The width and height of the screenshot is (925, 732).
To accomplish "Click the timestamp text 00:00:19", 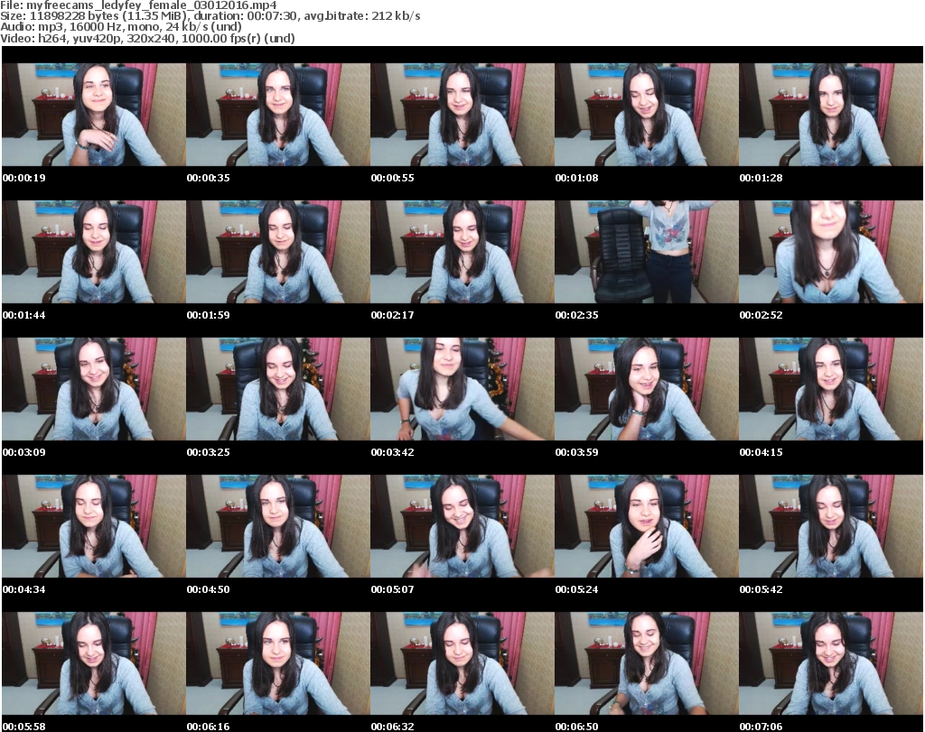I will point(24,178).
